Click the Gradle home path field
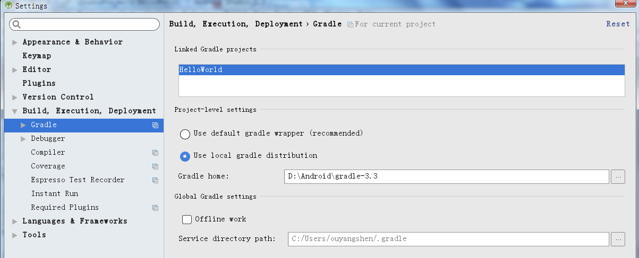This screenshot has height=258, width=639. point(447,177)
